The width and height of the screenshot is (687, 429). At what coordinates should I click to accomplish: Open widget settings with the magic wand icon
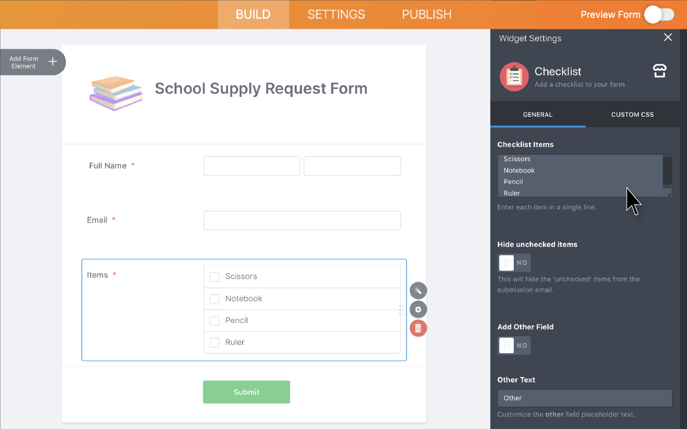pyautogui.click(x=418, y=290)
